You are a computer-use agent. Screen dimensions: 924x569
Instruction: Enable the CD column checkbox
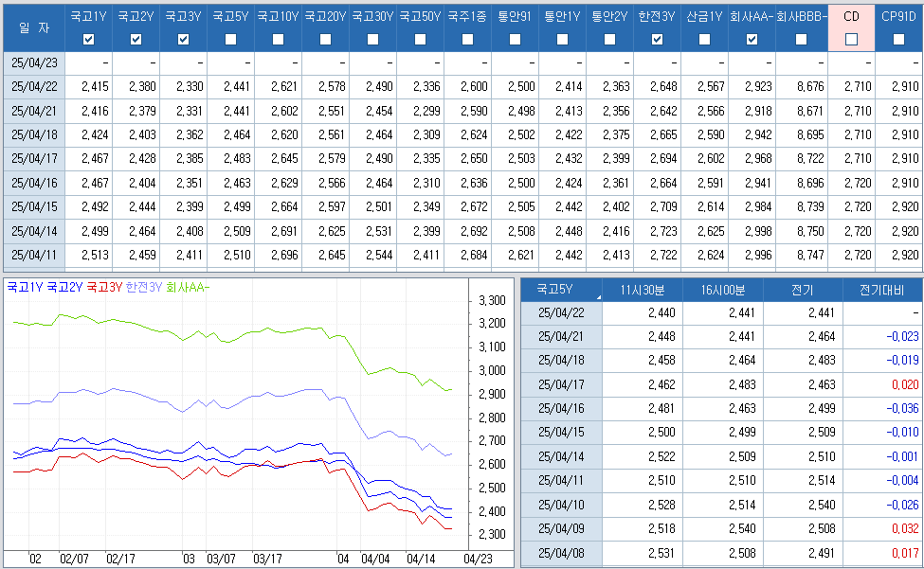(851, 39)
